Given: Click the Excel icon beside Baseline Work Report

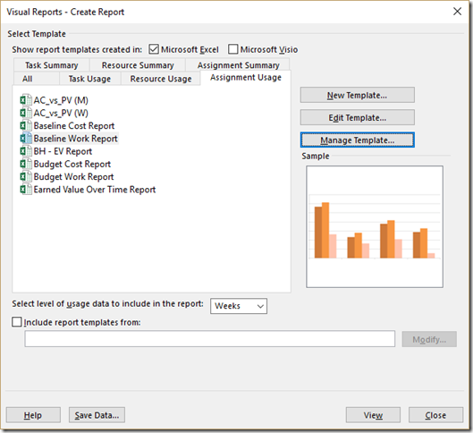Looking at the screenshot, I should (x=26, y=139).
